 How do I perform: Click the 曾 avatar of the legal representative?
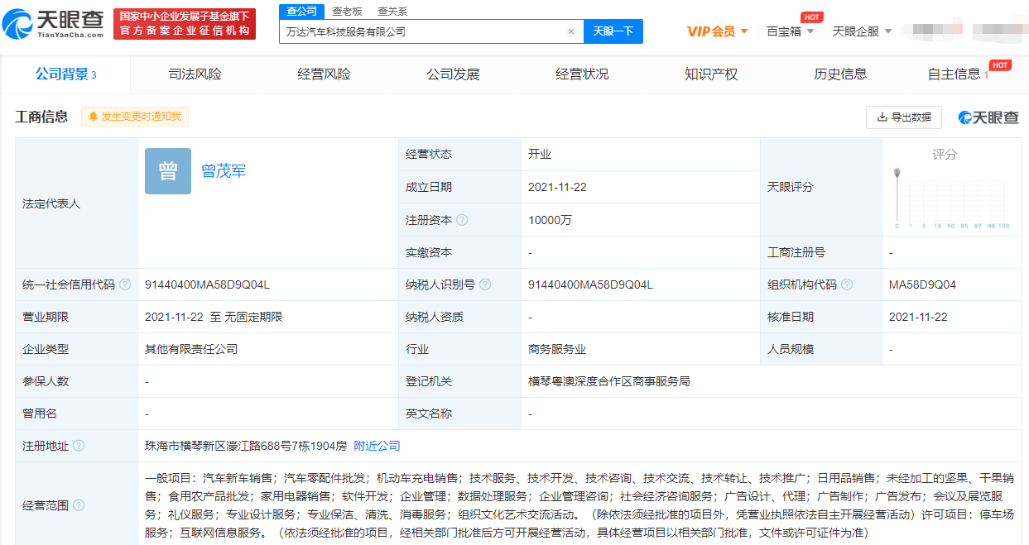168,171
